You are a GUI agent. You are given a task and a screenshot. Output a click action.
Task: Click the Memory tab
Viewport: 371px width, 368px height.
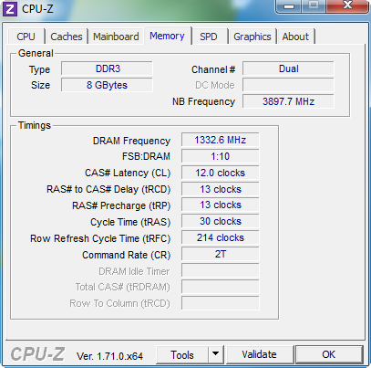[167, 36]
